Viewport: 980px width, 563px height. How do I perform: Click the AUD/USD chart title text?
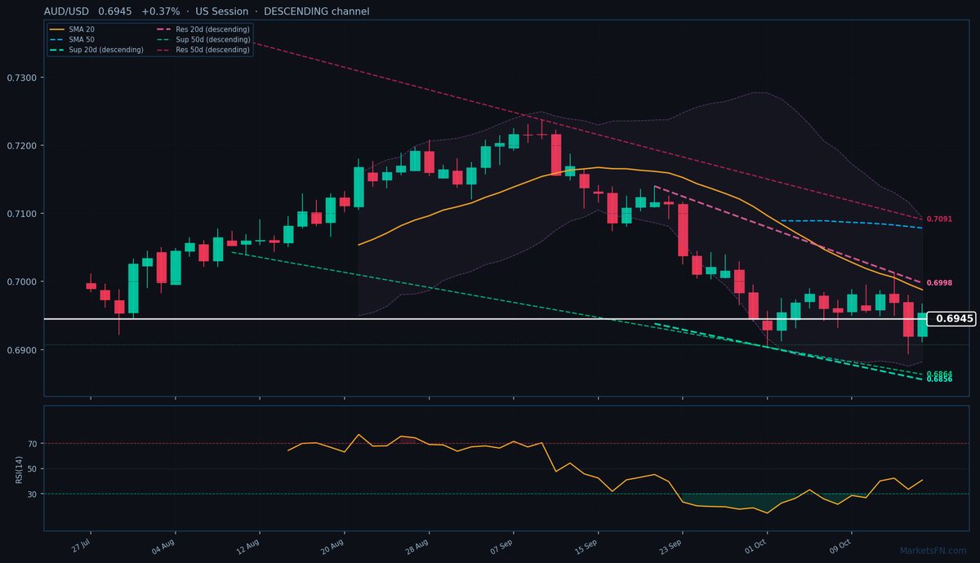click(x=206, y=11)
